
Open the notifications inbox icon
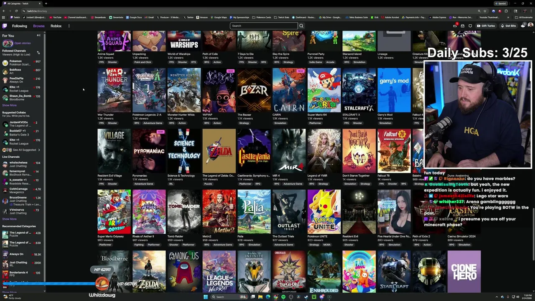463,26
